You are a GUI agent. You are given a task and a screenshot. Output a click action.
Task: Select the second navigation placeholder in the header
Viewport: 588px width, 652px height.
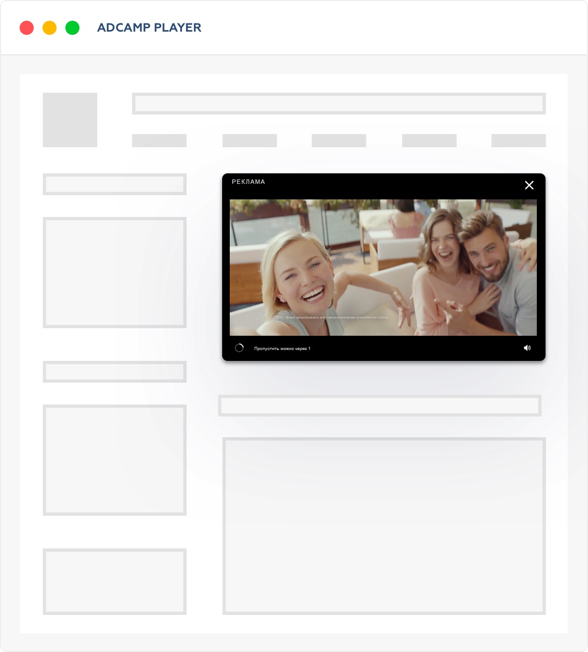pos(249,141)
